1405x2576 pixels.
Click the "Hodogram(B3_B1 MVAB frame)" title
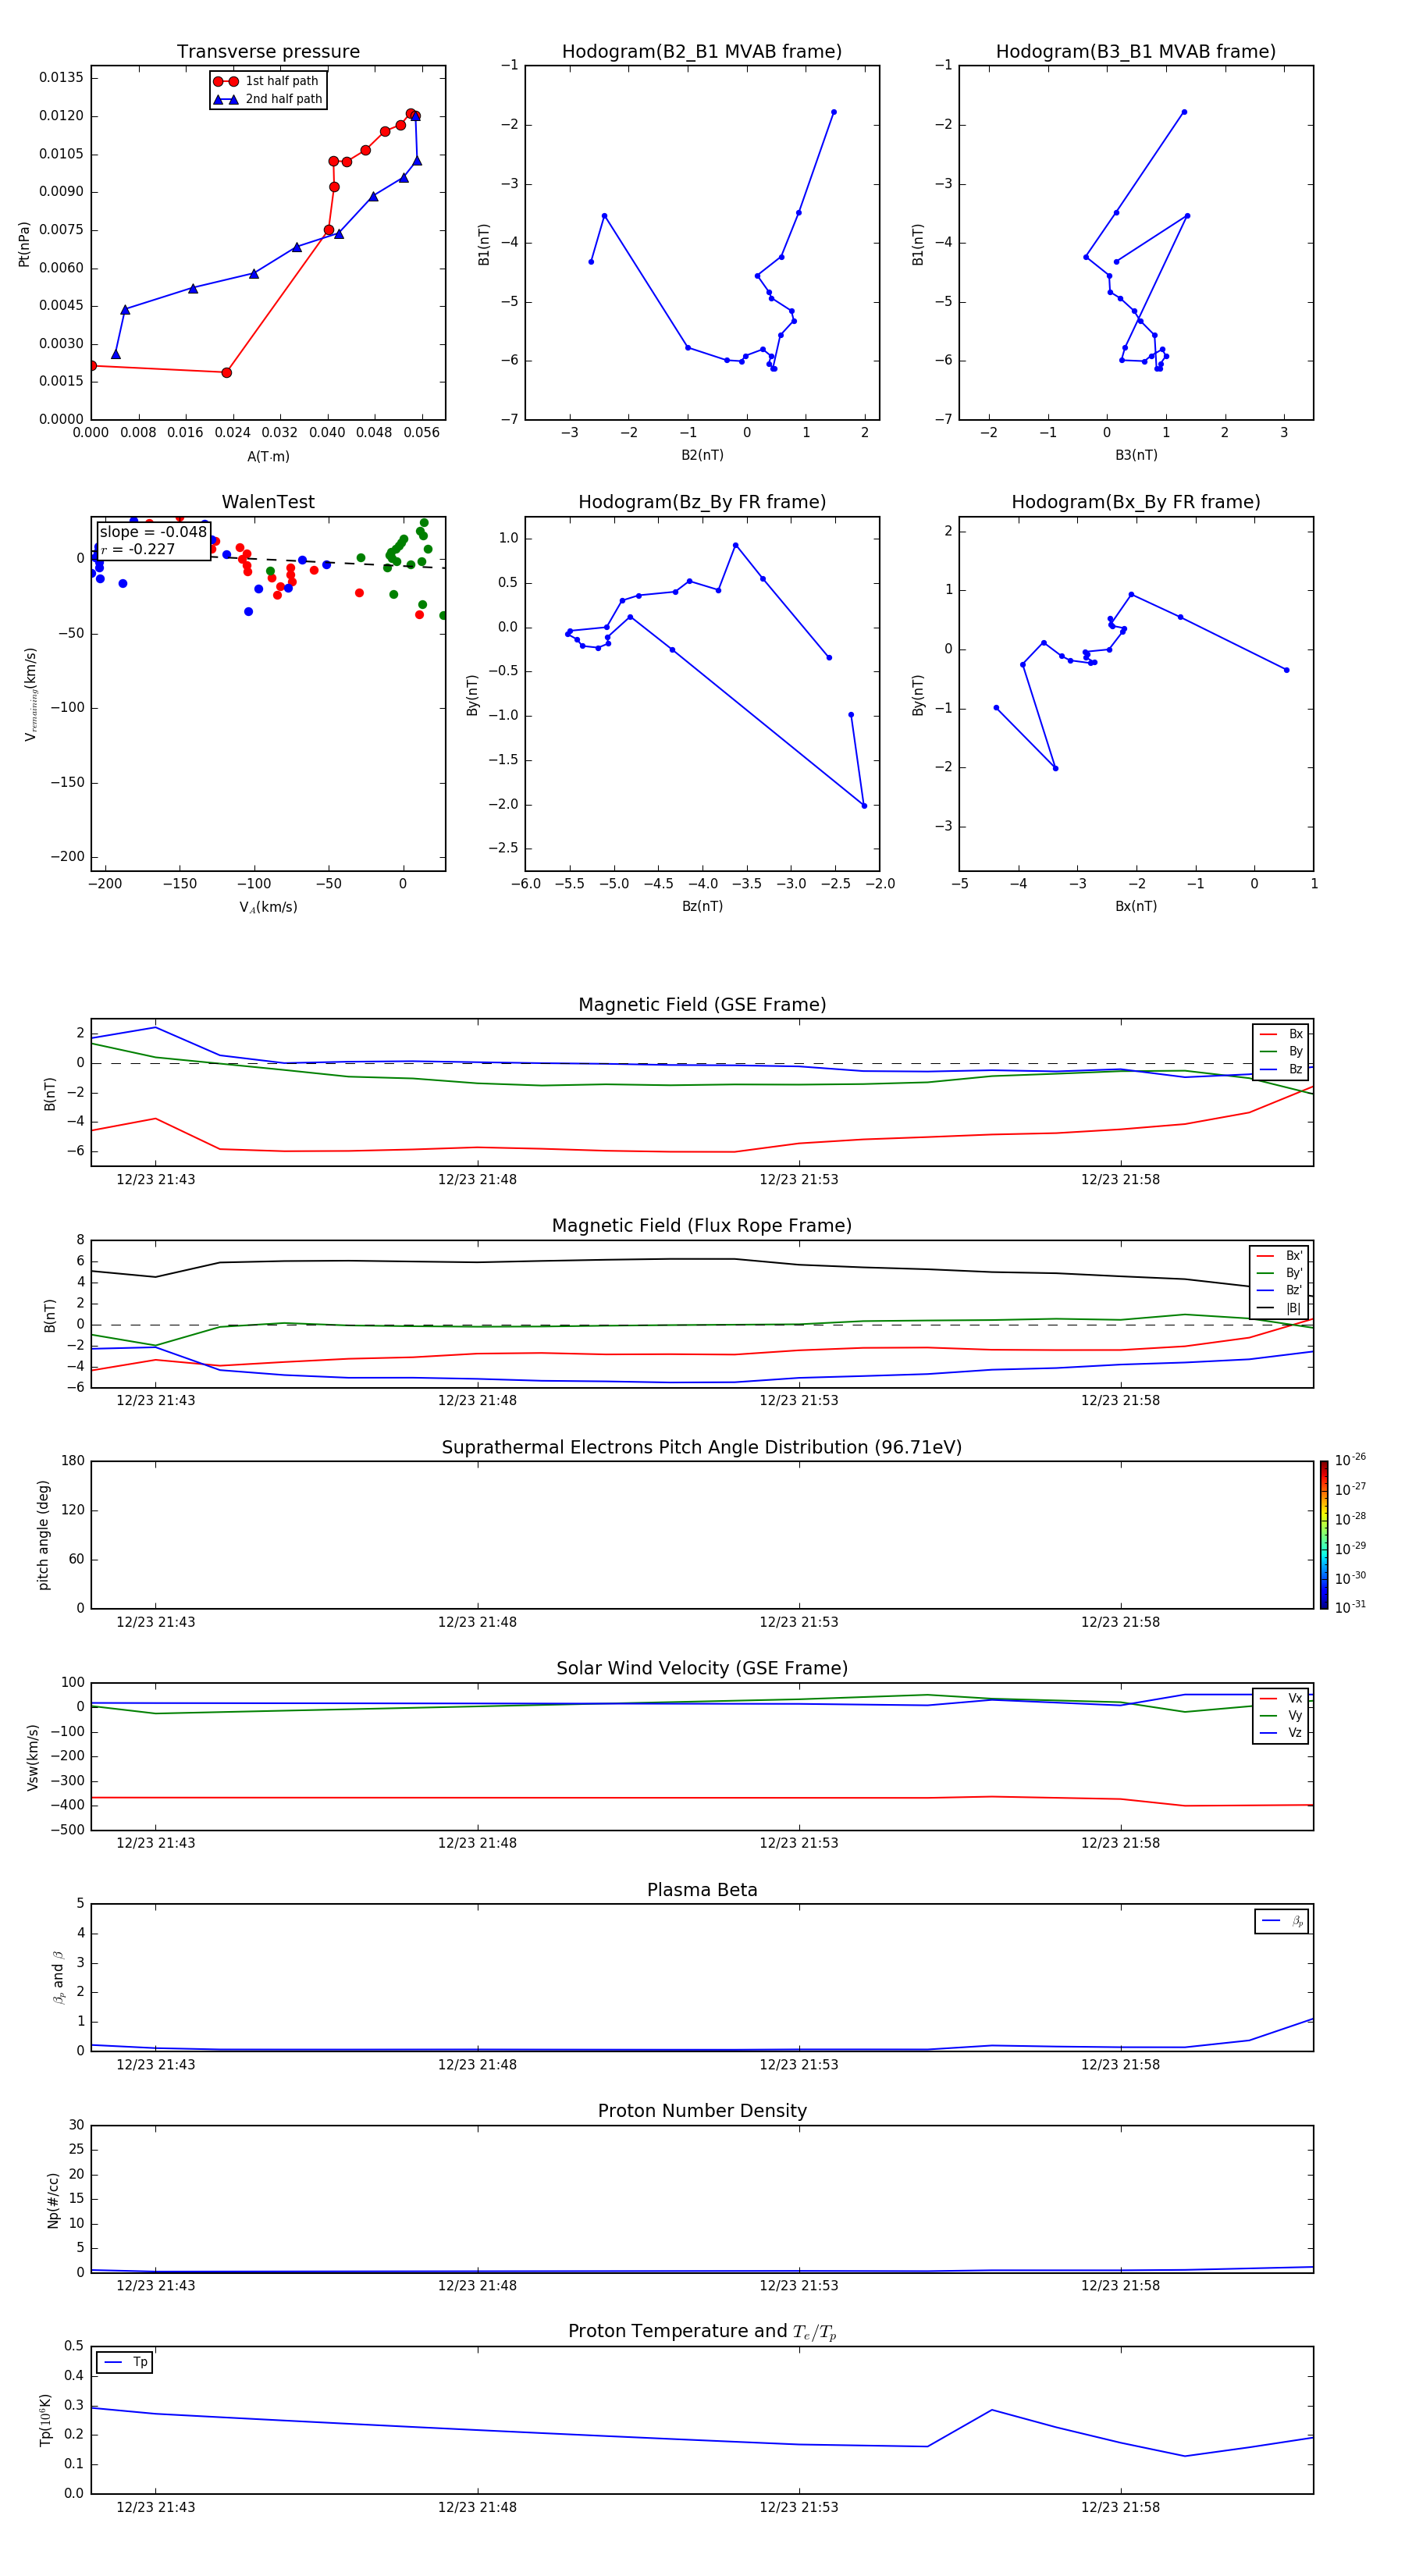[1136, 52]
